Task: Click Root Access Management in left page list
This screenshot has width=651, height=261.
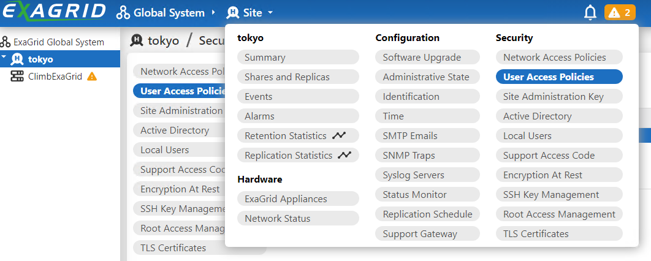Action: (x=179, y=228)
